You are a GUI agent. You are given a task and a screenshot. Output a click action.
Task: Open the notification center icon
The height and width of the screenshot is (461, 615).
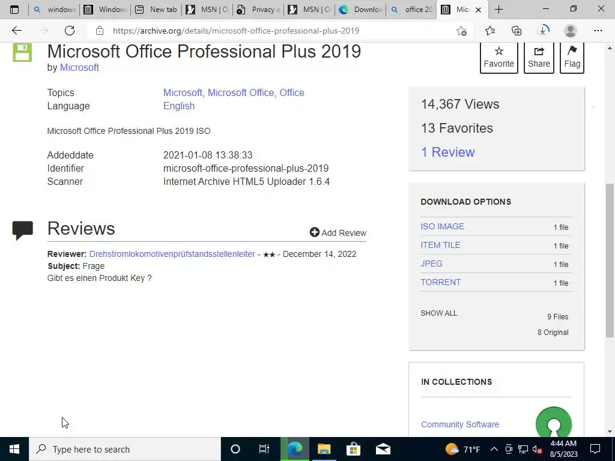click(595, 449)
